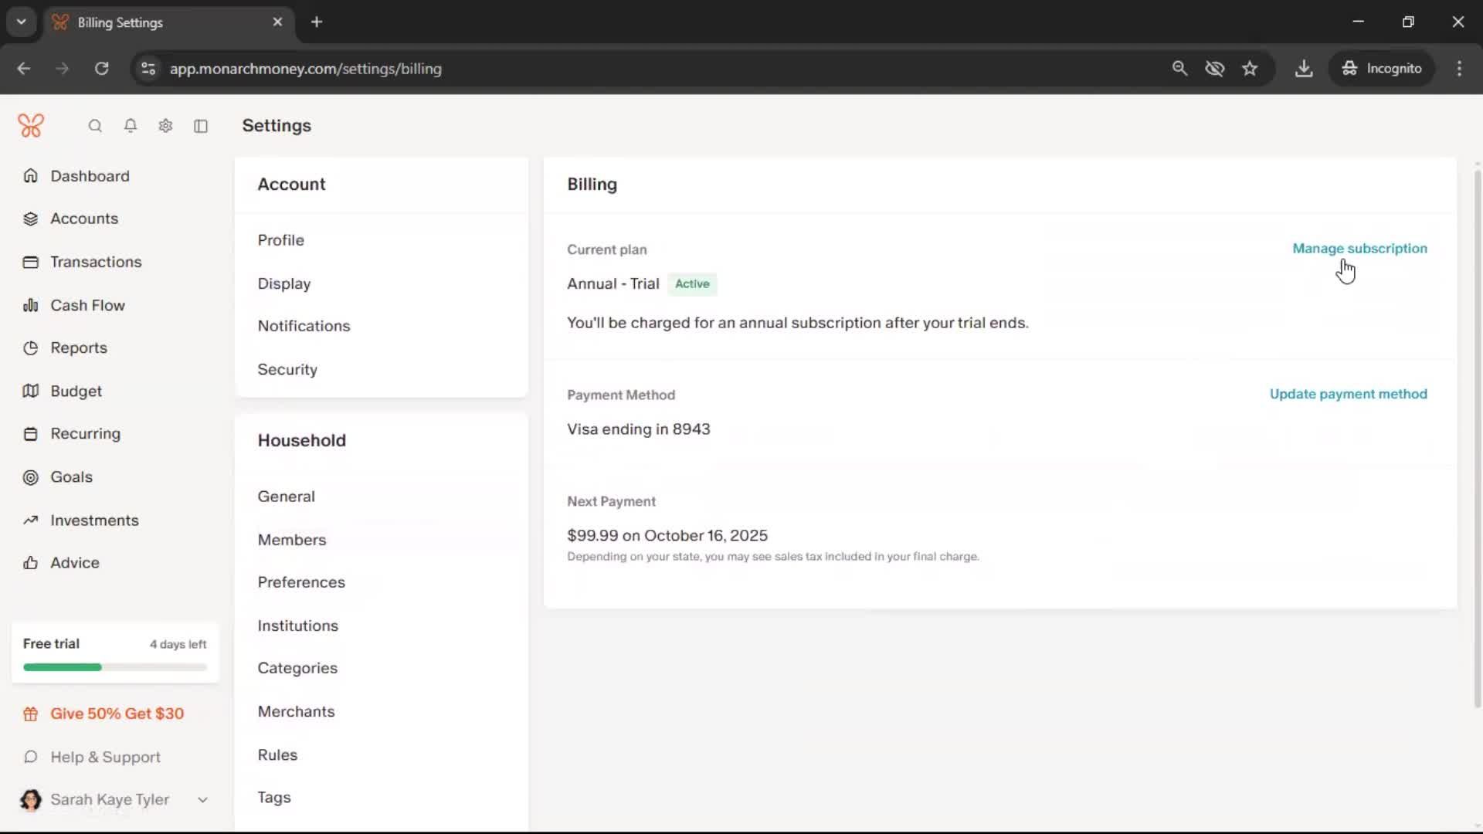
Task: Open search via magnifier icon
Action: coord(95,126)
